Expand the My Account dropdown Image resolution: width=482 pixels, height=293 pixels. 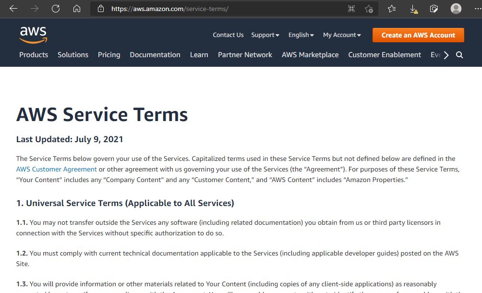pos(342,35)
